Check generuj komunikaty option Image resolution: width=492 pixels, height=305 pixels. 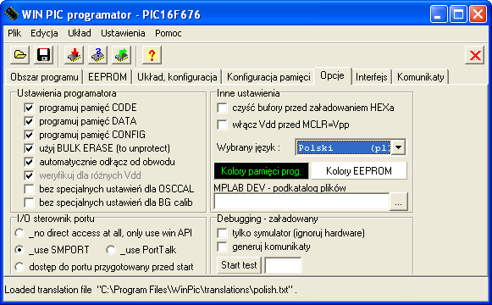pos(222,247)
